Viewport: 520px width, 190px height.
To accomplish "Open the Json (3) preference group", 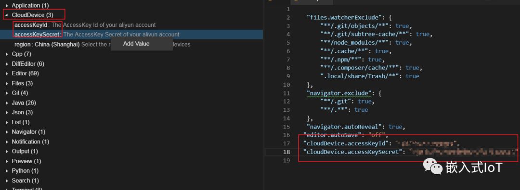I will click(x=22, y=112).
